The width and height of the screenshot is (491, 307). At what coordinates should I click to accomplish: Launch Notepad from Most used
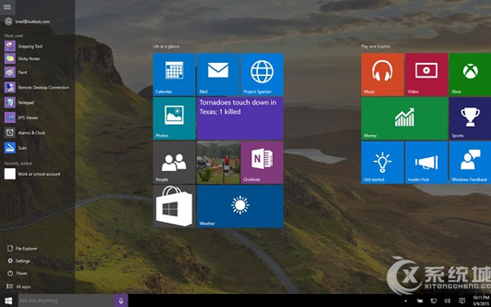(20, 102)
